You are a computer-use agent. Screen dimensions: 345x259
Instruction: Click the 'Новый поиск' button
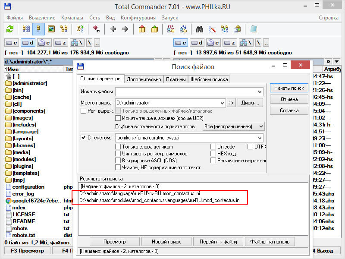click(166, 242)
